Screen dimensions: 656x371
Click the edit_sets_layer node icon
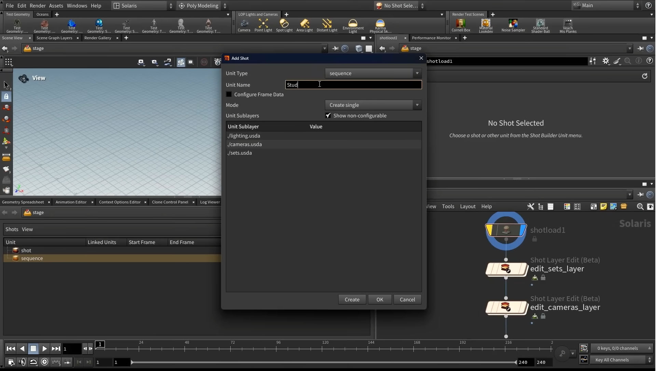[x=506, y=269]
